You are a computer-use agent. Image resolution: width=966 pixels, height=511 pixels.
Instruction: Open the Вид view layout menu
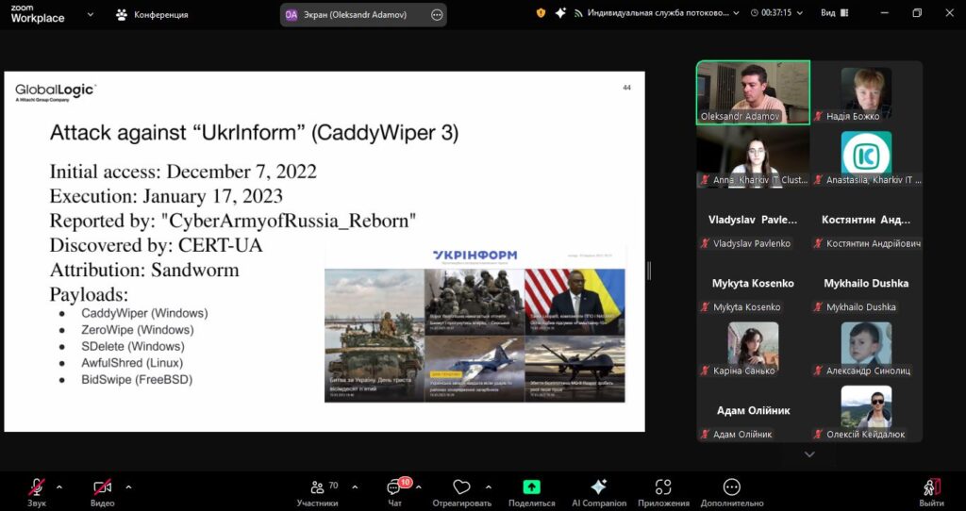pyautogui.click(x=834, y=12)
